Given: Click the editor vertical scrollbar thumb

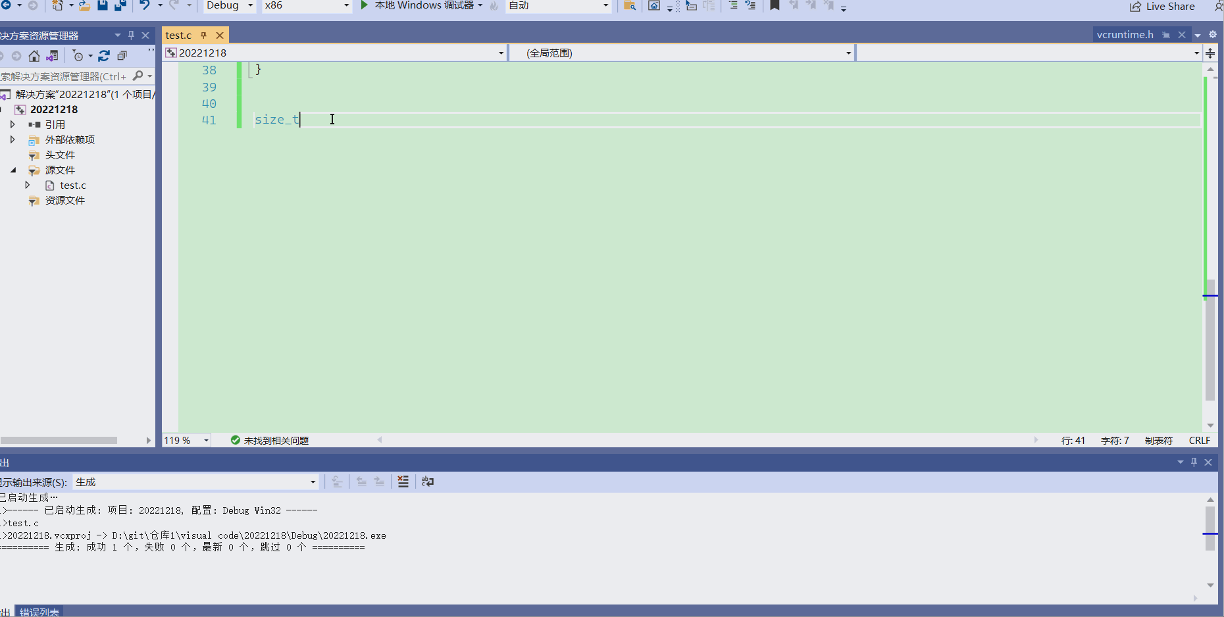Looking at the screenshot, I should pos(1210,339).
